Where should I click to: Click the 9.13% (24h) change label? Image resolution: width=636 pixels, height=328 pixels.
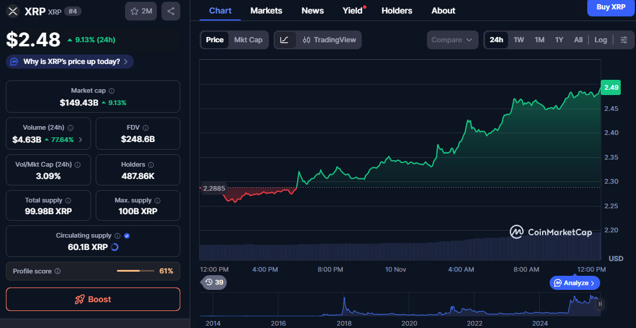point(91,40)
